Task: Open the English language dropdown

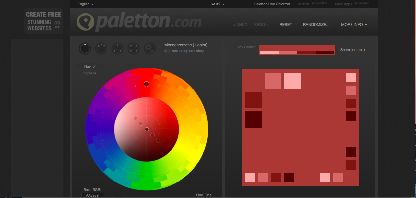Action: click(86, 4)
